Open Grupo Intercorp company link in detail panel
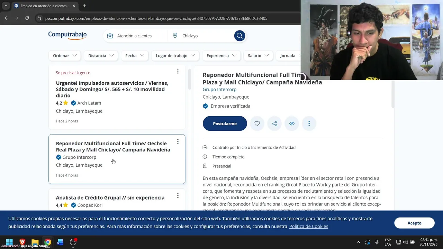The image size is (443, 249). coord(219,90)
